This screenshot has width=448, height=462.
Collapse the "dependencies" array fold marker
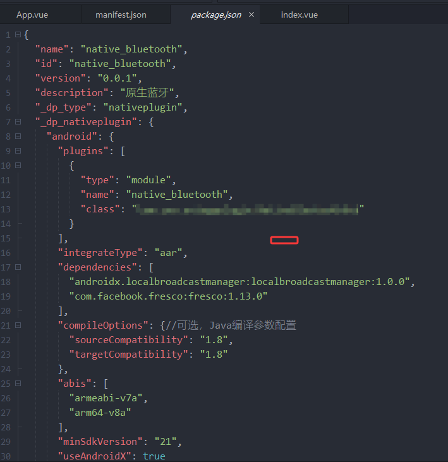tap(18, 267)
